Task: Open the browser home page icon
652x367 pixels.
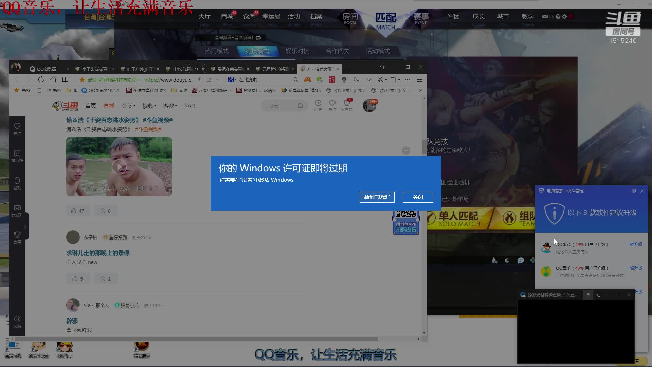Action: pos(53,80)
